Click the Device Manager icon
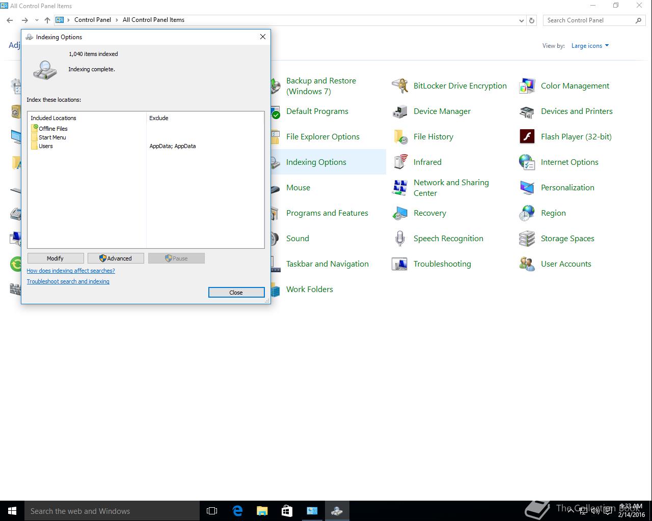Image resolution: width=652 pixels, height=521 pixels. point(400,111)
